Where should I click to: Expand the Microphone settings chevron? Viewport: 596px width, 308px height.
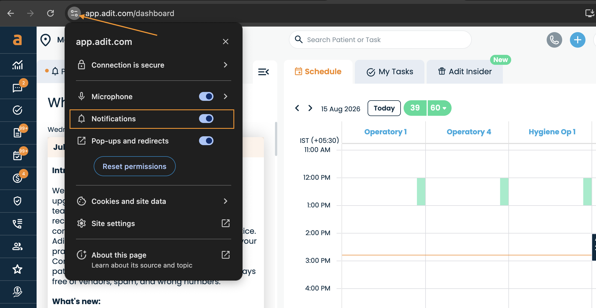click(x=226, y=96)
